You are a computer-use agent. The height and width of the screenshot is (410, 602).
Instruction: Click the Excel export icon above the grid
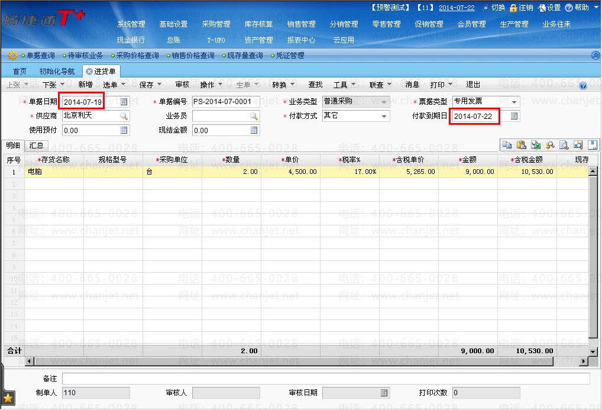pyautogui.click(x=535, y=145)
